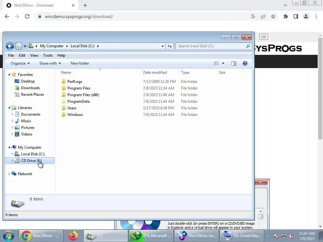Click the Explorer forward arrow button
The height and width of the screenshot is (242, 323).
tap(19, 46)
